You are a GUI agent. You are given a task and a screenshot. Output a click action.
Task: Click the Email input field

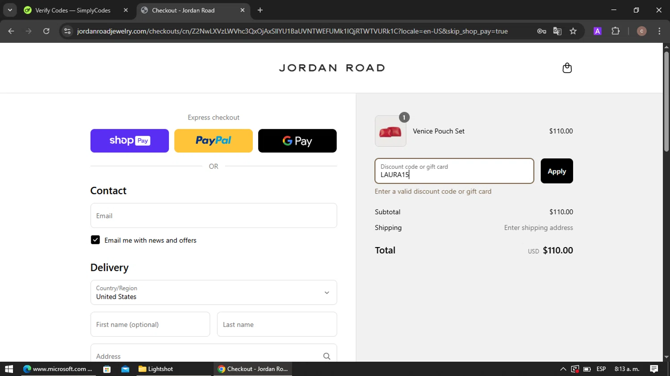[214, 215]
